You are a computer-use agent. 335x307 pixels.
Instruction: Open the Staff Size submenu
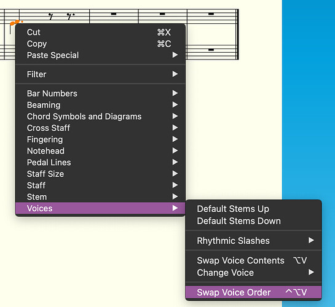point(100,174)
